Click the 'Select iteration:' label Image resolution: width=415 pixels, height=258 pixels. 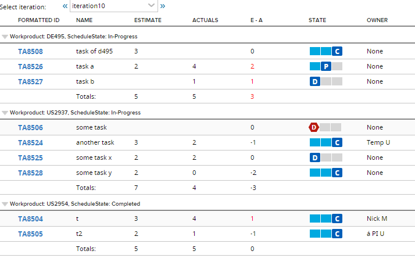[23, 7]
